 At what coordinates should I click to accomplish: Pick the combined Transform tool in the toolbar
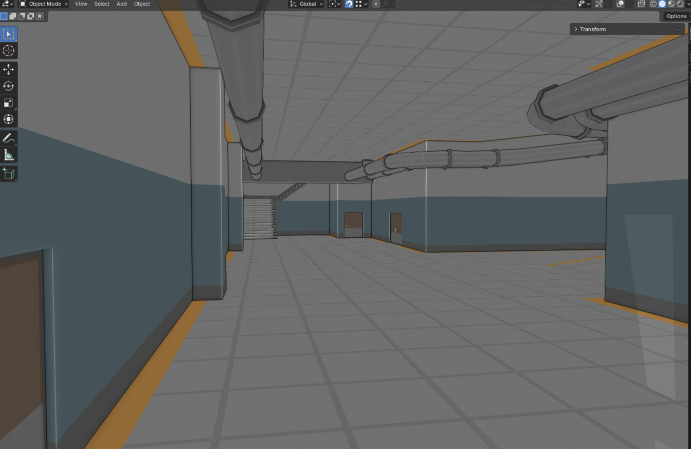(9, 119)
